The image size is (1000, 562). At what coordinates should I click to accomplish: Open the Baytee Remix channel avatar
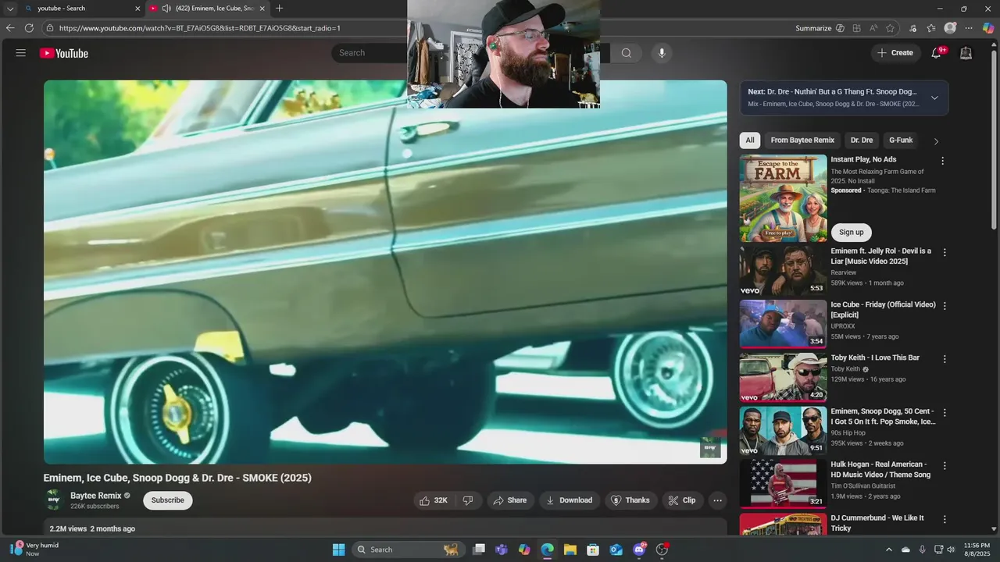(x=54, y=500)
